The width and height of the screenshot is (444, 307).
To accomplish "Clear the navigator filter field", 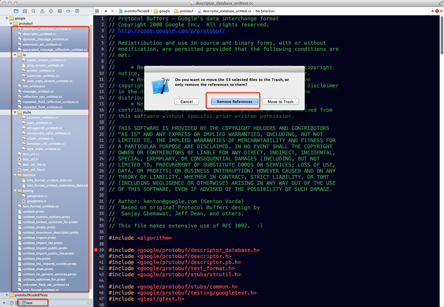I will (x=88, y=303).
